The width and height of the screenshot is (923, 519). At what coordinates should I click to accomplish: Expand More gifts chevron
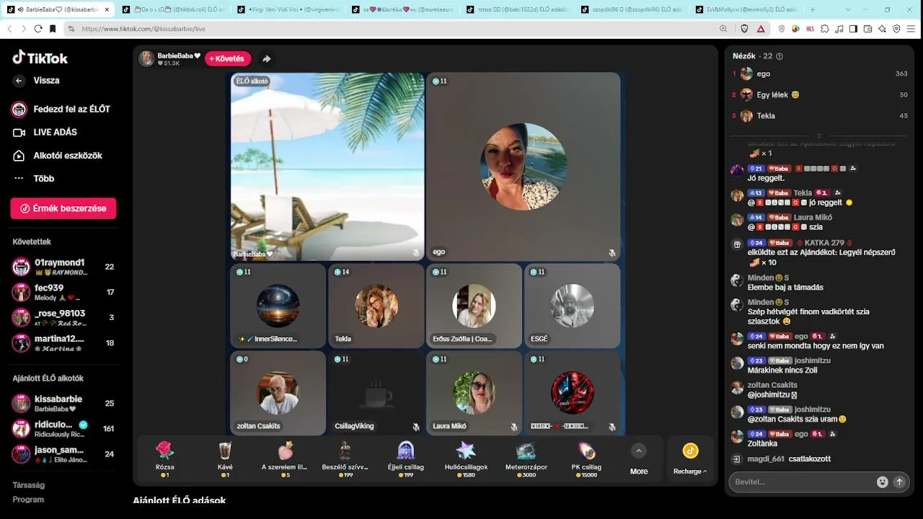pos(638,451)
